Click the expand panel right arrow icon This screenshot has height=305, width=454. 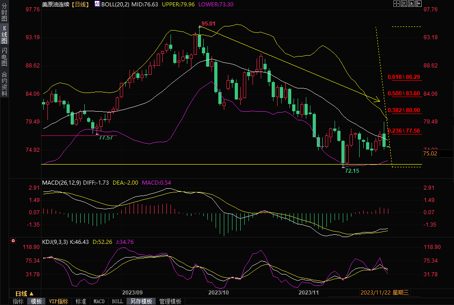(418, 4)
